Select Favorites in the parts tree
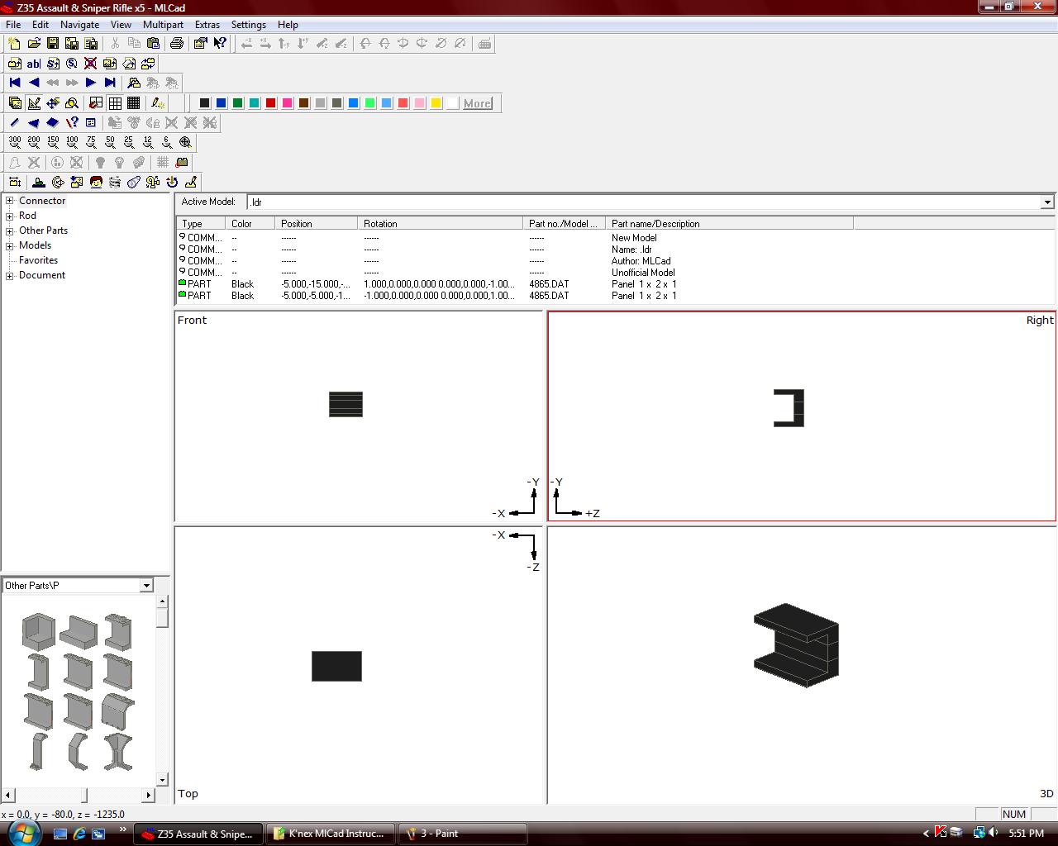The width and height of the screenshot is (1058, 846). [38, 260]
